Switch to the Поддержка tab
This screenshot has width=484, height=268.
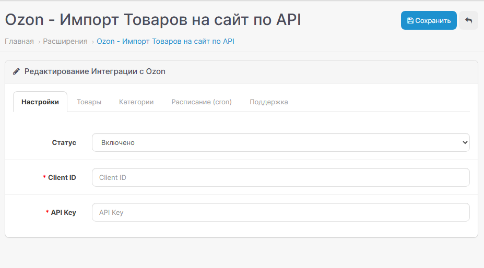(x=269, y=102)
